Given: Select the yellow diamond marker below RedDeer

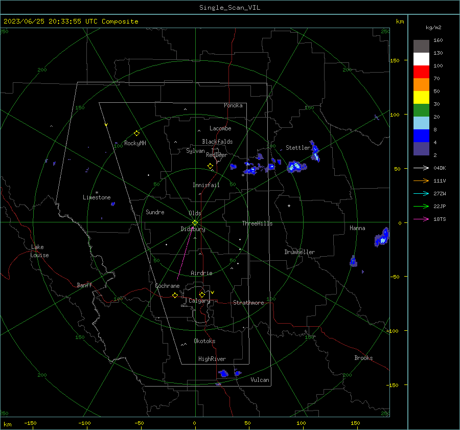Looking at the screenshot, I should [210, 166].
